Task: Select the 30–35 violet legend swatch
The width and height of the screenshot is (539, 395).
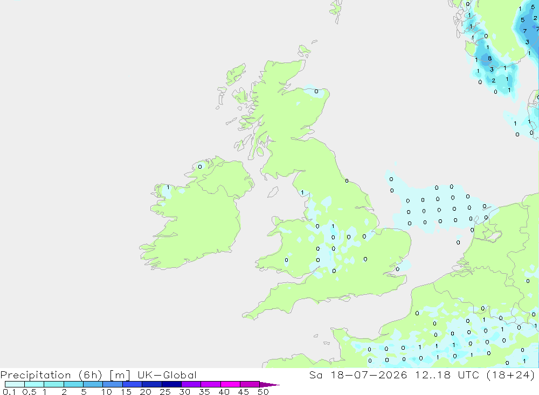Action: click(x=191, y=384)
